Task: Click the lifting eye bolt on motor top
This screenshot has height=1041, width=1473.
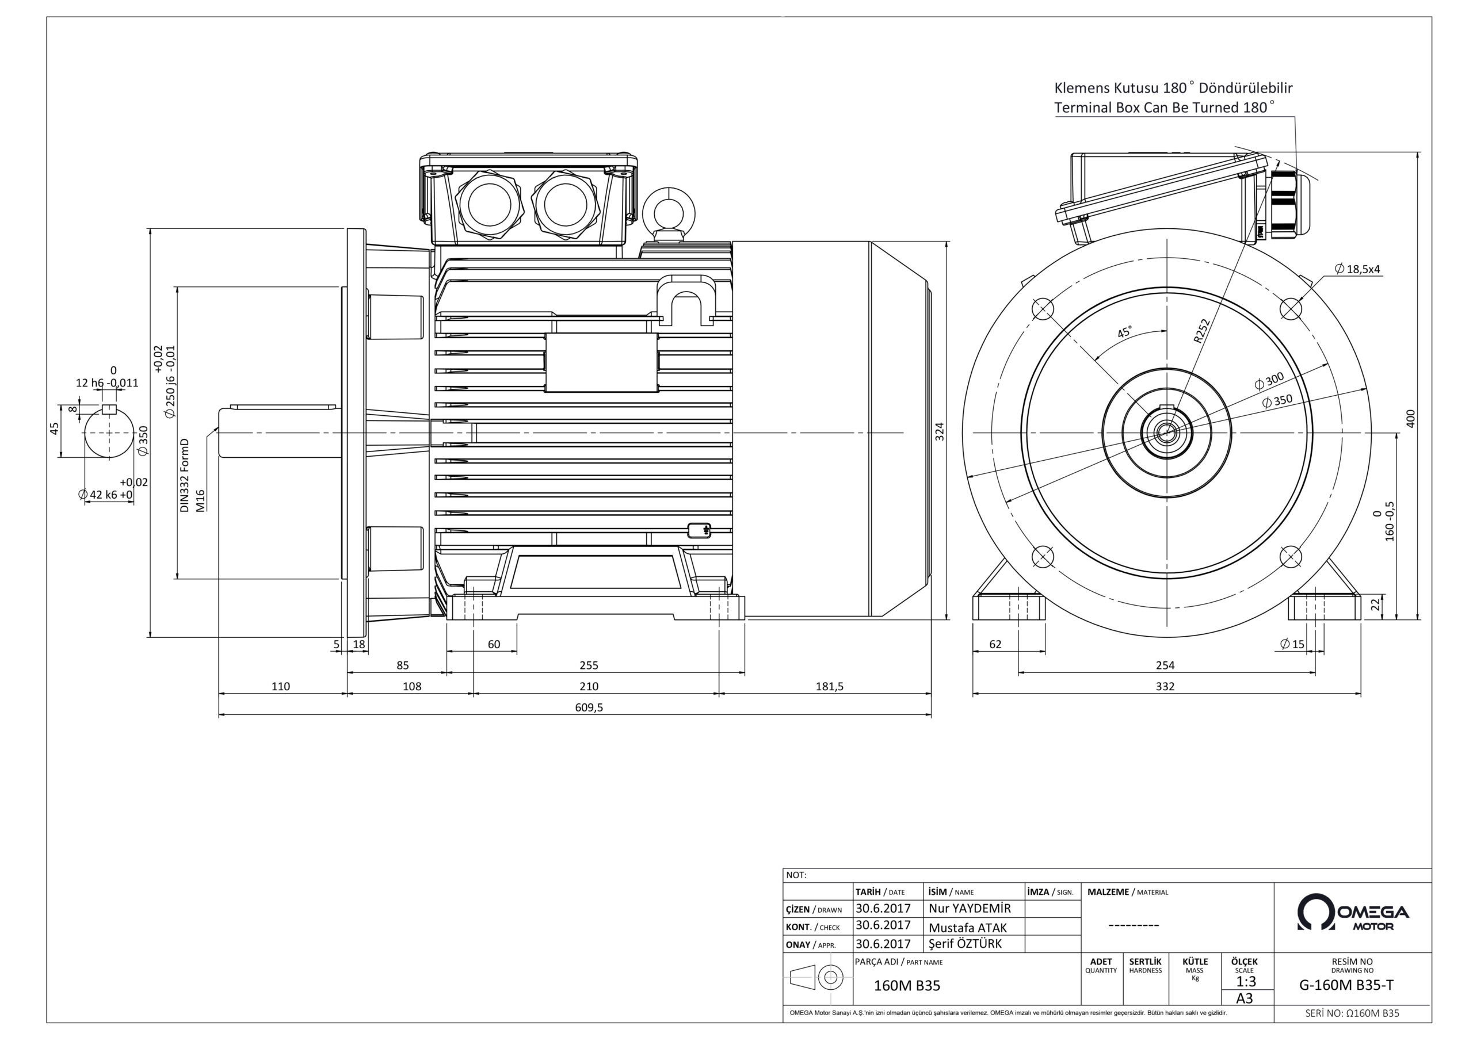Action: (x=669, y=209)
